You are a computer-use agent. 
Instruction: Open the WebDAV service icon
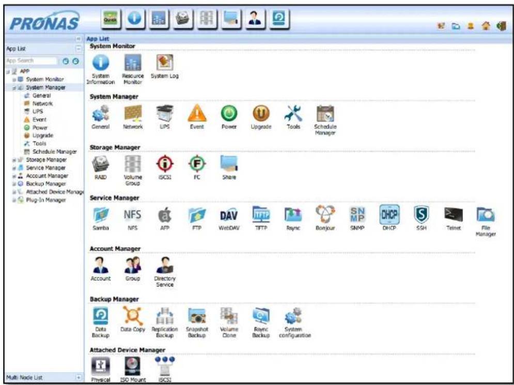229,215
